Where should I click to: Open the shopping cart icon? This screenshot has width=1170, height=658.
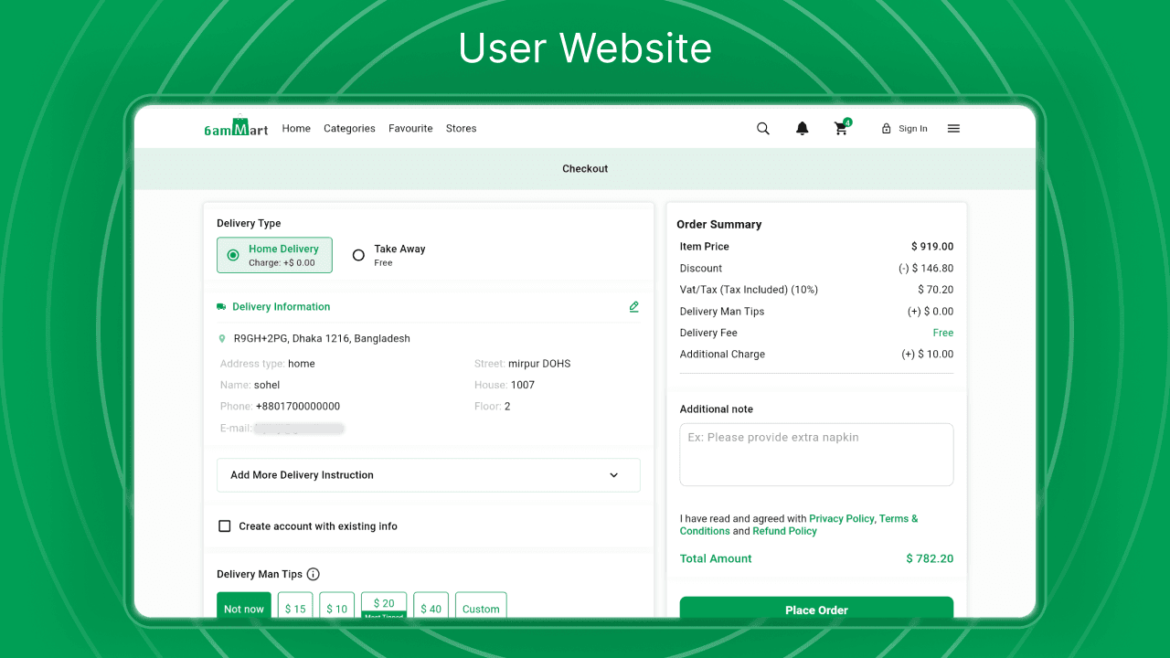(x=841, y=129)
